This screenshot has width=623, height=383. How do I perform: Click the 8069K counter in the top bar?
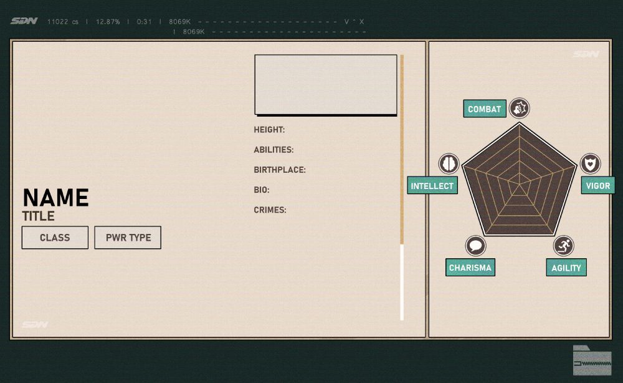coord(179,21)
